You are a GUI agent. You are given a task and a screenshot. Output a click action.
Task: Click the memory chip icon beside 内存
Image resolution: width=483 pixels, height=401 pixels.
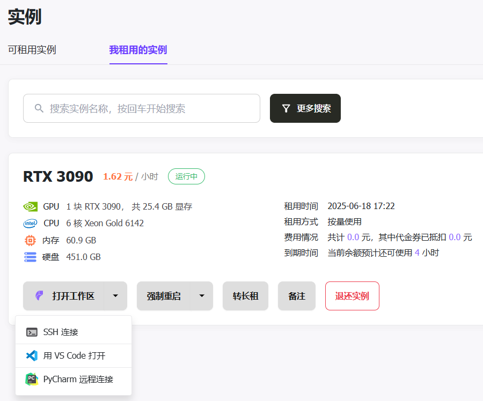pyautogui.click(x=30, y=240)
